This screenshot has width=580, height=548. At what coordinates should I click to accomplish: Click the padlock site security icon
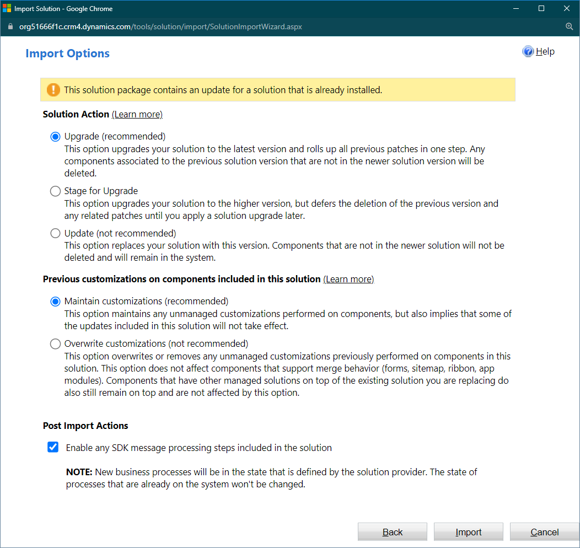(9, 26)
